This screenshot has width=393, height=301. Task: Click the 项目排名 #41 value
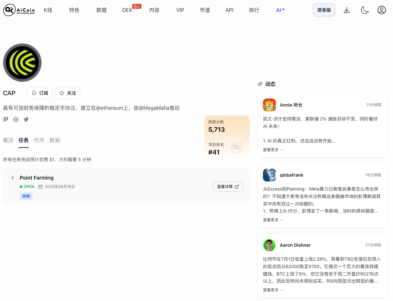coord(214,152)
